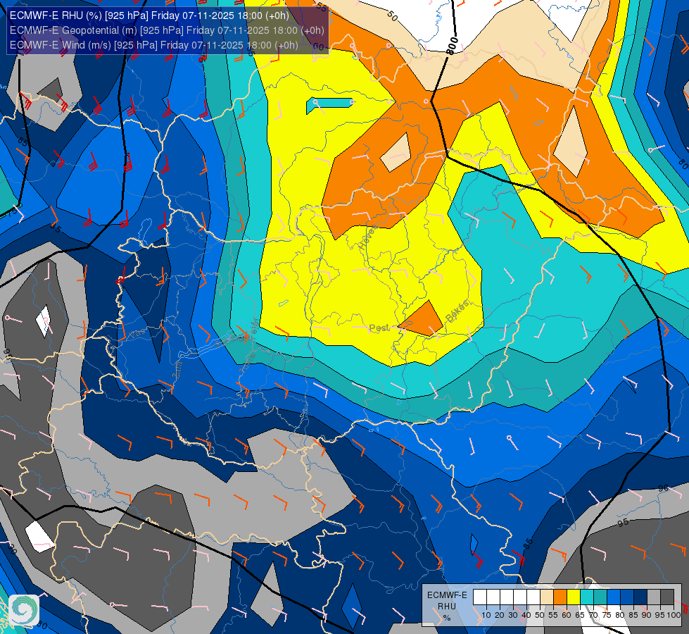
Task: Pick the dark gray 95–100 legend swatch
Action: pos(667,597)
